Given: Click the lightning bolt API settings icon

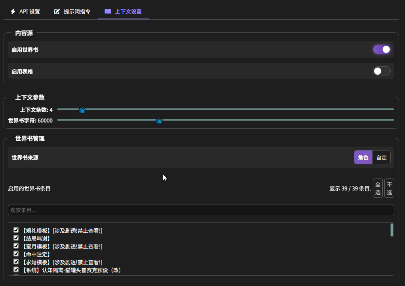Looking at the screenshot, I should pyautogui.click(x=13, y=11).
